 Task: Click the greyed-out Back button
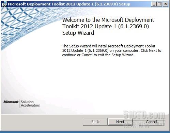95,122
